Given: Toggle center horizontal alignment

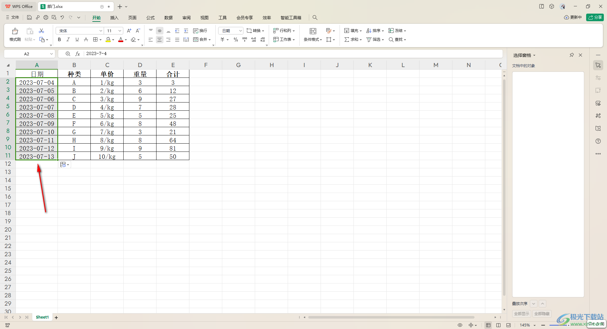Looking at the screenshot, I should point(160,40).
